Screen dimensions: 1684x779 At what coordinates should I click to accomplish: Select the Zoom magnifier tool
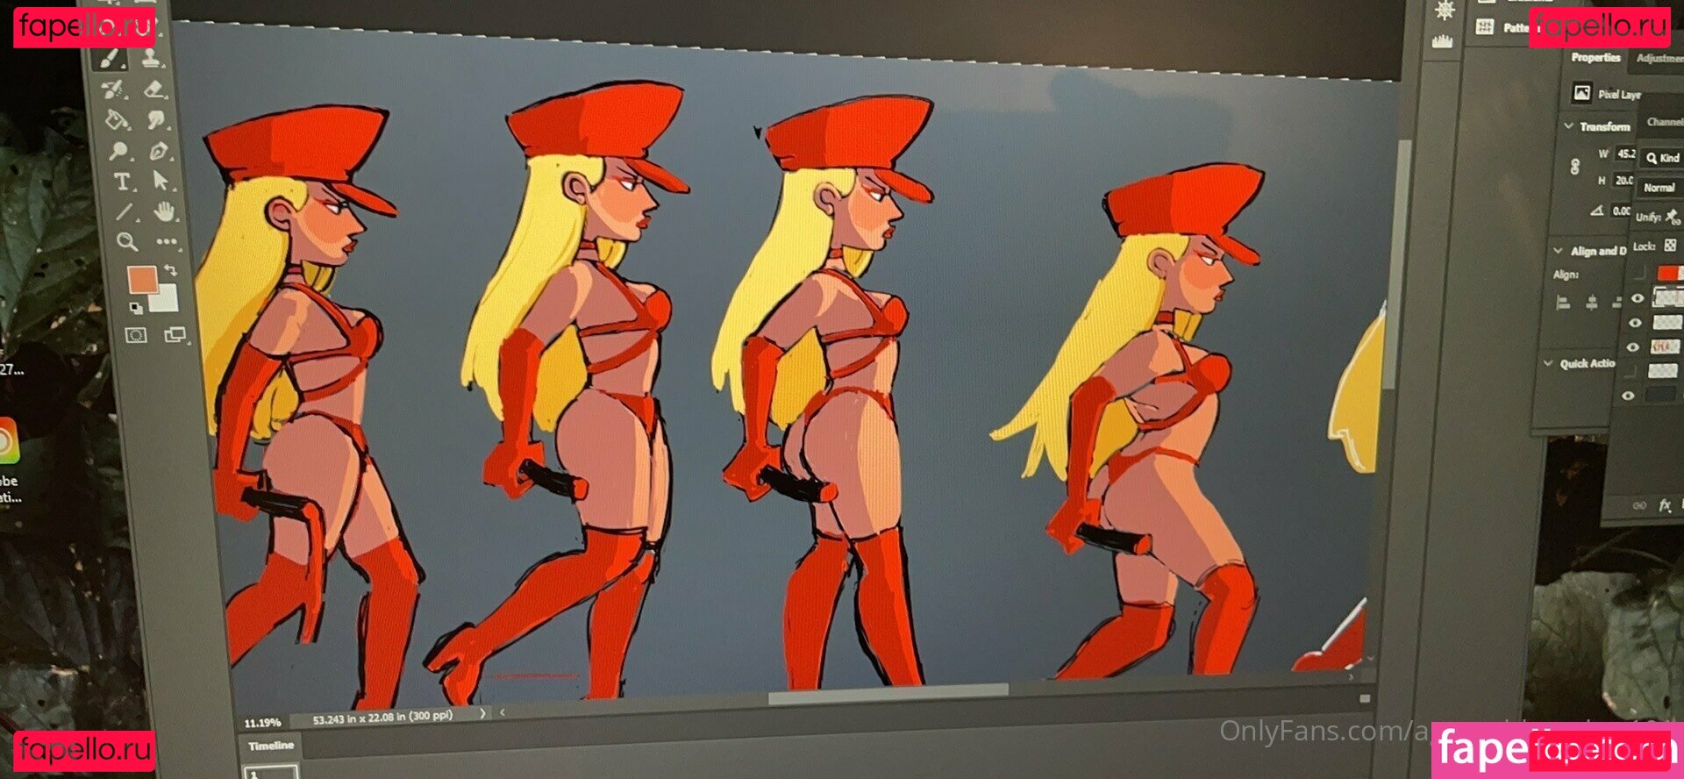pyautogui.click(x=126, y=242)
